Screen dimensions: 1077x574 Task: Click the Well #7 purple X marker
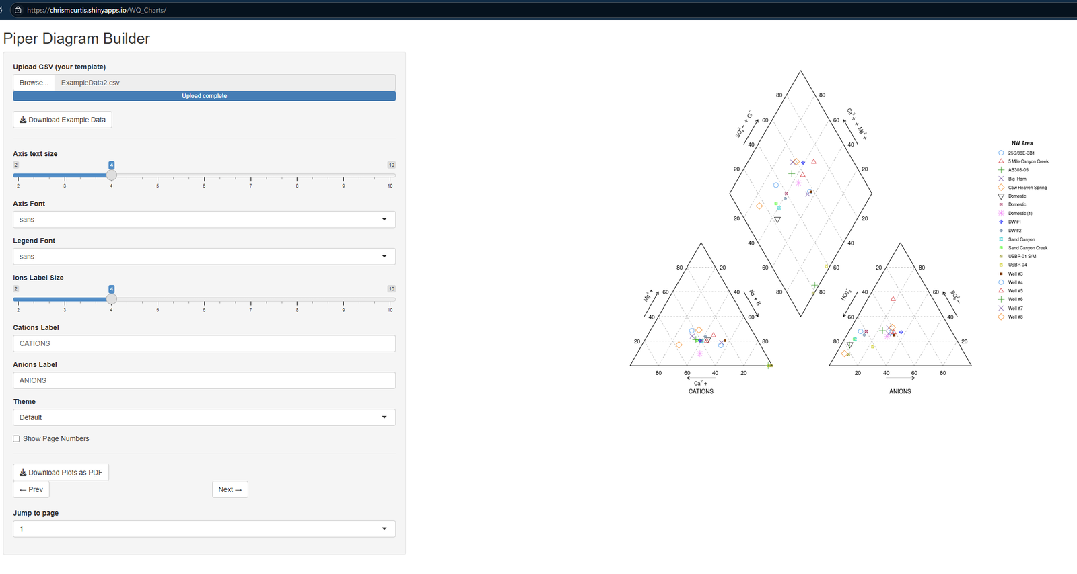click(x=1001, y=309)
